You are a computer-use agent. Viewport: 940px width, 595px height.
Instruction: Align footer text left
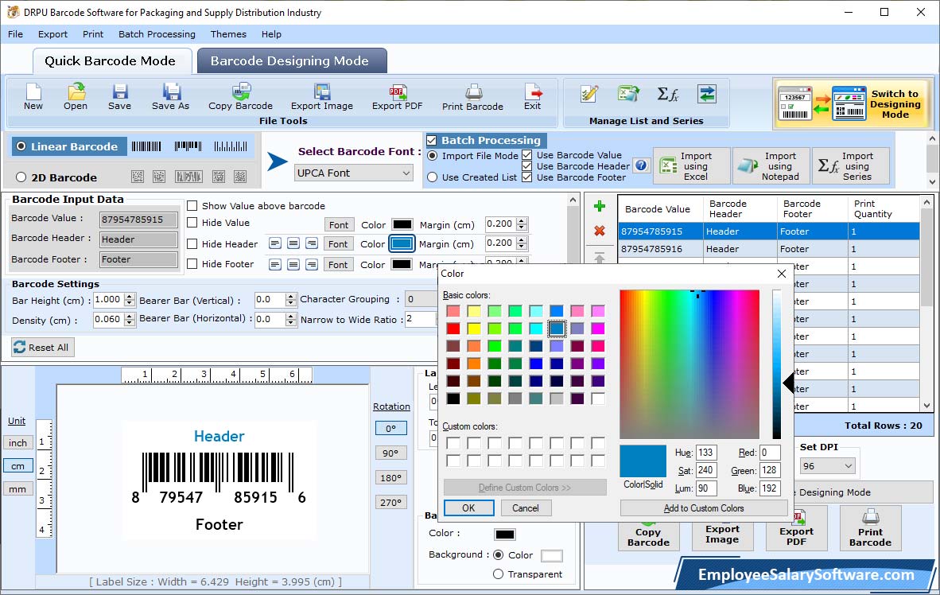(x=274, y=265)
